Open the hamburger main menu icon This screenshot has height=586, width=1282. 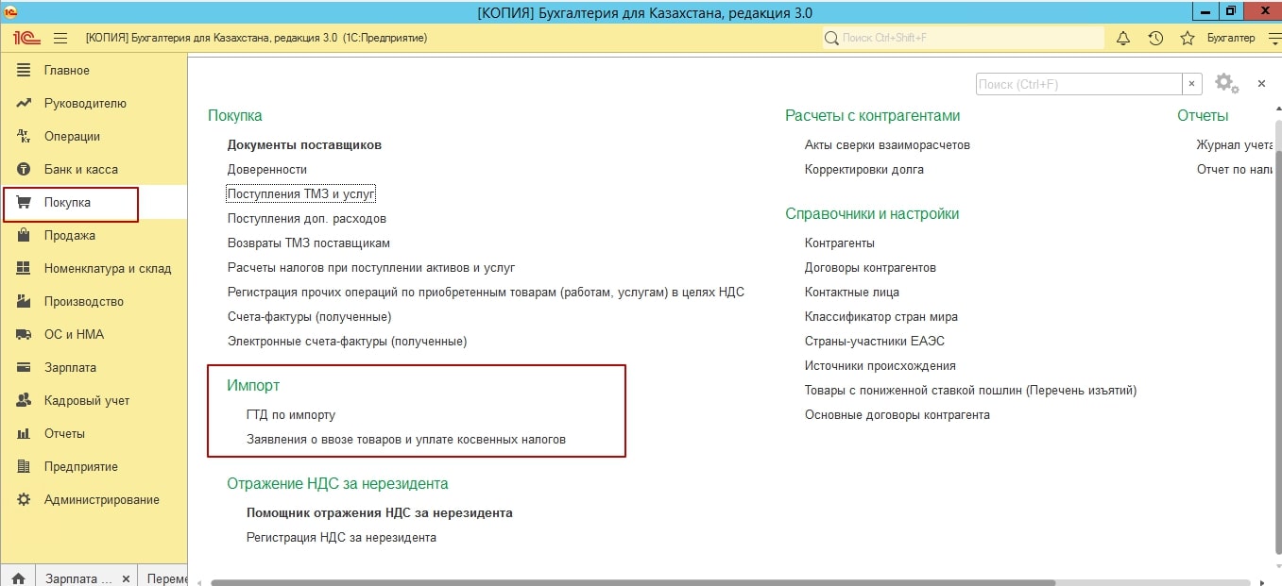tap(60, 38)
